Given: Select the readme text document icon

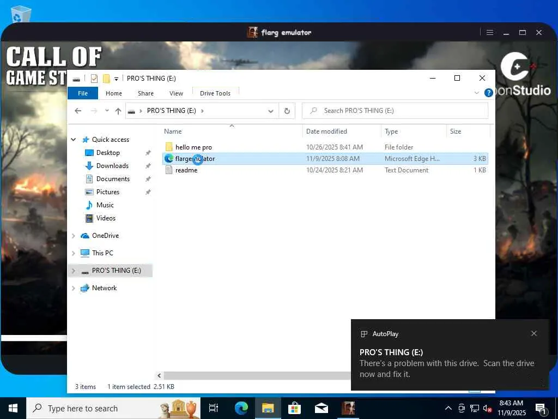Looking at the screenshot, I should click(169, 170).
